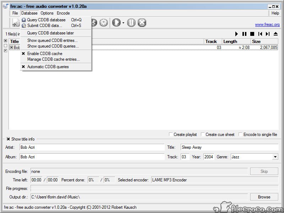This screenshot has height=213, width=284.
Task: Start encoding with the play toolbar icon
Action: pos(116,23)
